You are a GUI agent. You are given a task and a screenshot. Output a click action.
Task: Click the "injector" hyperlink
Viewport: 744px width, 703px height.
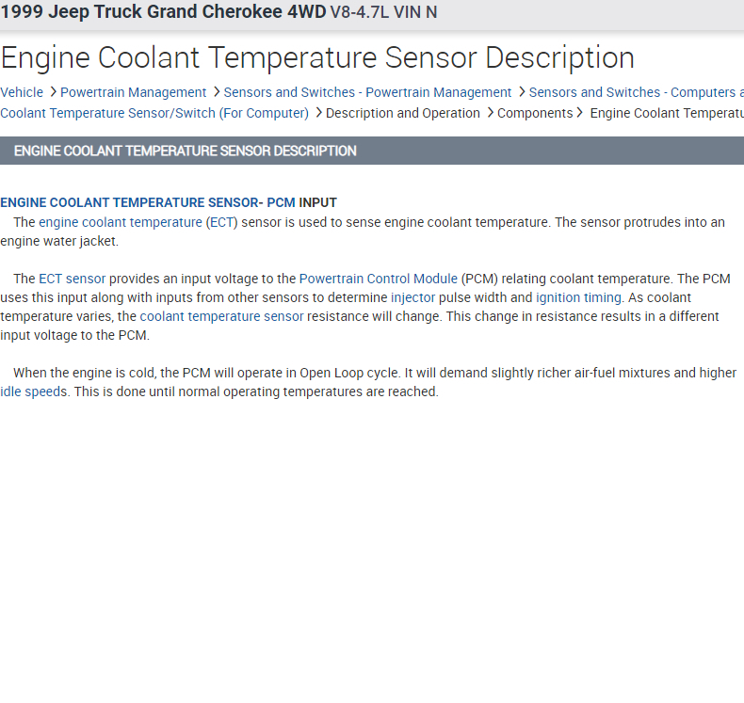click(x=412, y=297)
